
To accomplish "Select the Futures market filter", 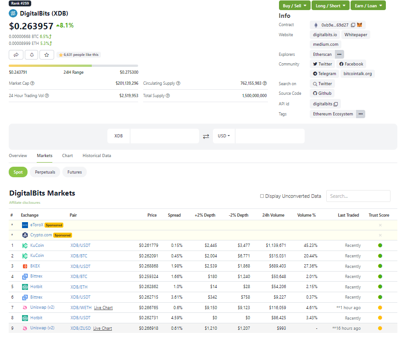I will click(x=74, y=172).
